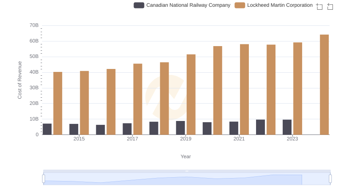
Task: Click the zoom-in selection icon with plus
Action: pos(319,6)
